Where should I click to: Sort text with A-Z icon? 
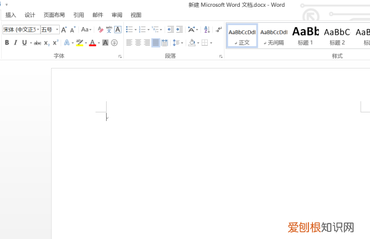(207, 30)
